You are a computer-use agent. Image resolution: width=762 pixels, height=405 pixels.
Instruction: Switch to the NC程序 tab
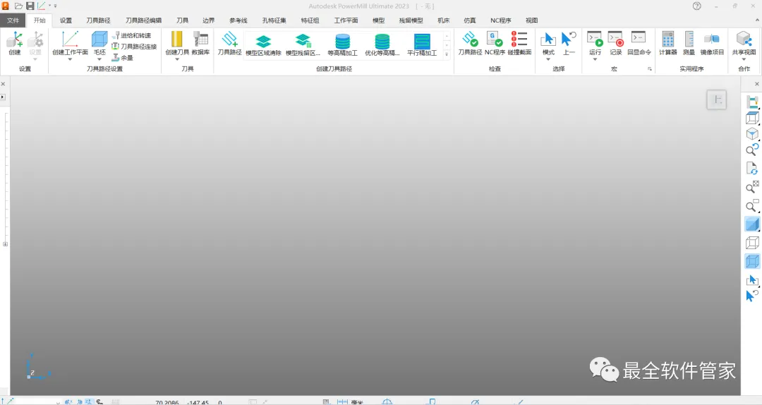point(500,20)
